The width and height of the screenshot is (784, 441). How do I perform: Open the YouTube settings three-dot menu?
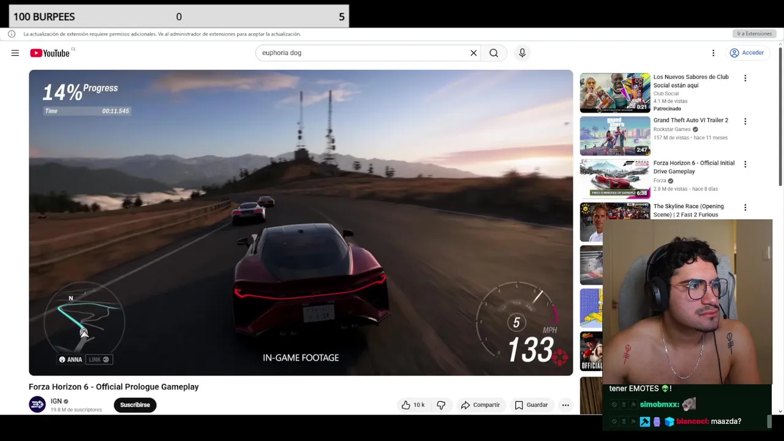[x=713, y=53]
